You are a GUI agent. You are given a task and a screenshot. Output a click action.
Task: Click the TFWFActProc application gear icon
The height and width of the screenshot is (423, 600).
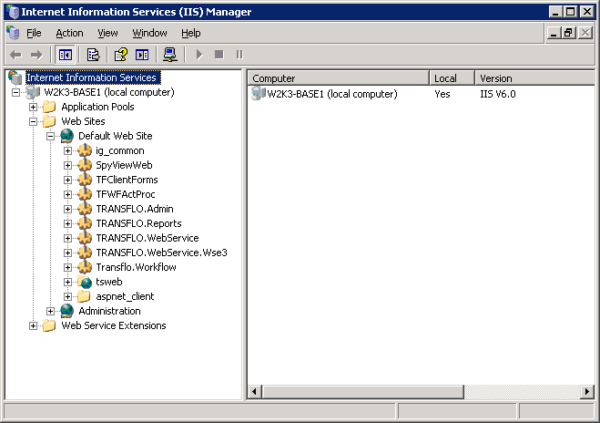(x=85, y=194)
